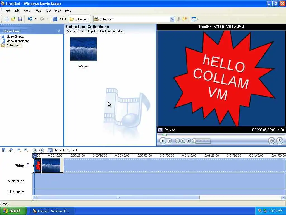The image size is (286, 215).
Task: Close the Collections pane with X
Action: [59, 31]
